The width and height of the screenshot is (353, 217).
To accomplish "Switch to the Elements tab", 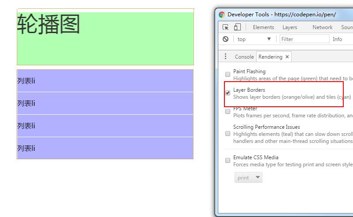I will pyautogui.click(x=263, y=27).
